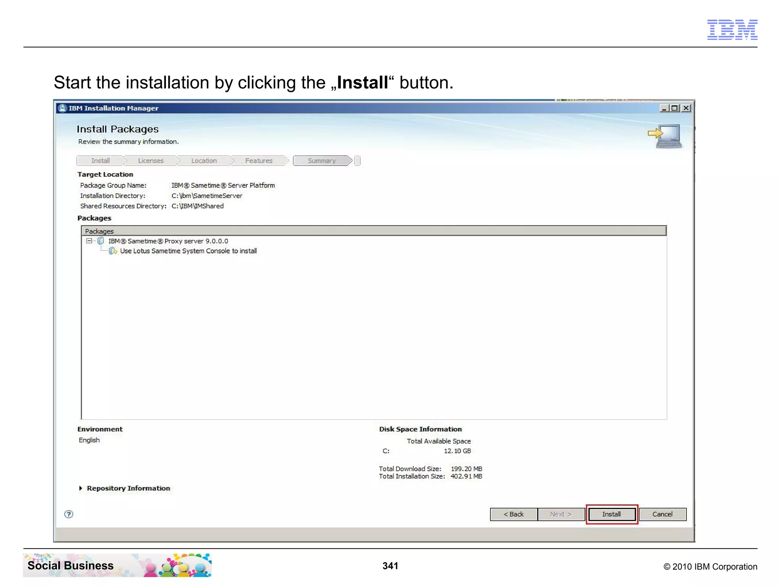The height and width of the screenshot is (586, 781).
Task: Click the Location step in the wizard breadcrumb
Action: click(204, 161)
